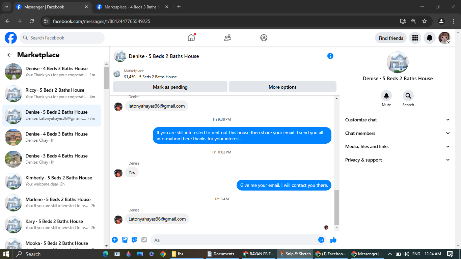This screenshot has height=259, width=461.
Task: Open Mooka · 5 Beds 2 Baths House chat
Action: point(52,243)
